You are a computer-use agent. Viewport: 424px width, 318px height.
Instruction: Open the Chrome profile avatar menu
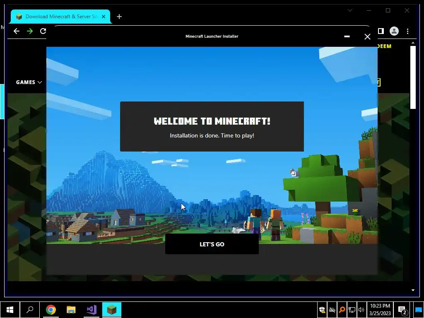click(x=394, y=31)
